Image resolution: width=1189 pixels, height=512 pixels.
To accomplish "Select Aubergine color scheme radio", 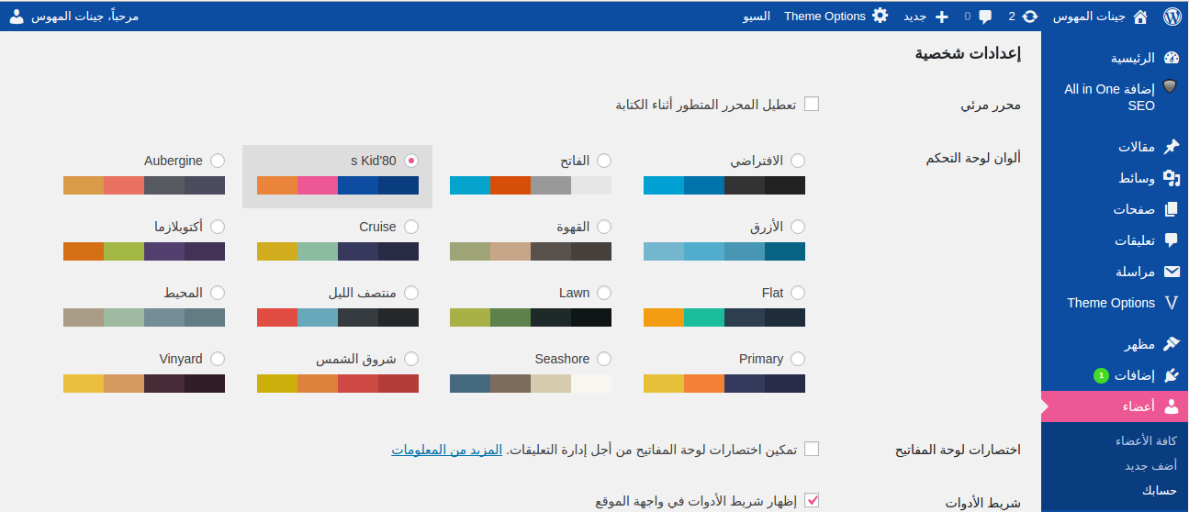I will [218, 161].
